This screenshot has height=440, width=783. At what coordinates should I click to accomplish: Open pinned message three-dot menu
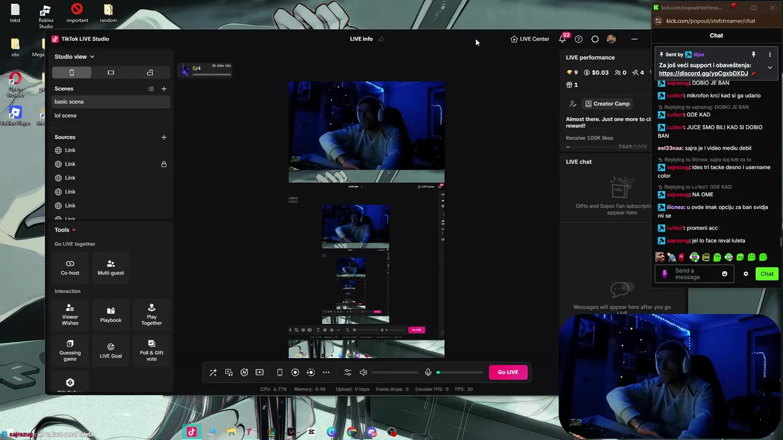pos(770,54)
